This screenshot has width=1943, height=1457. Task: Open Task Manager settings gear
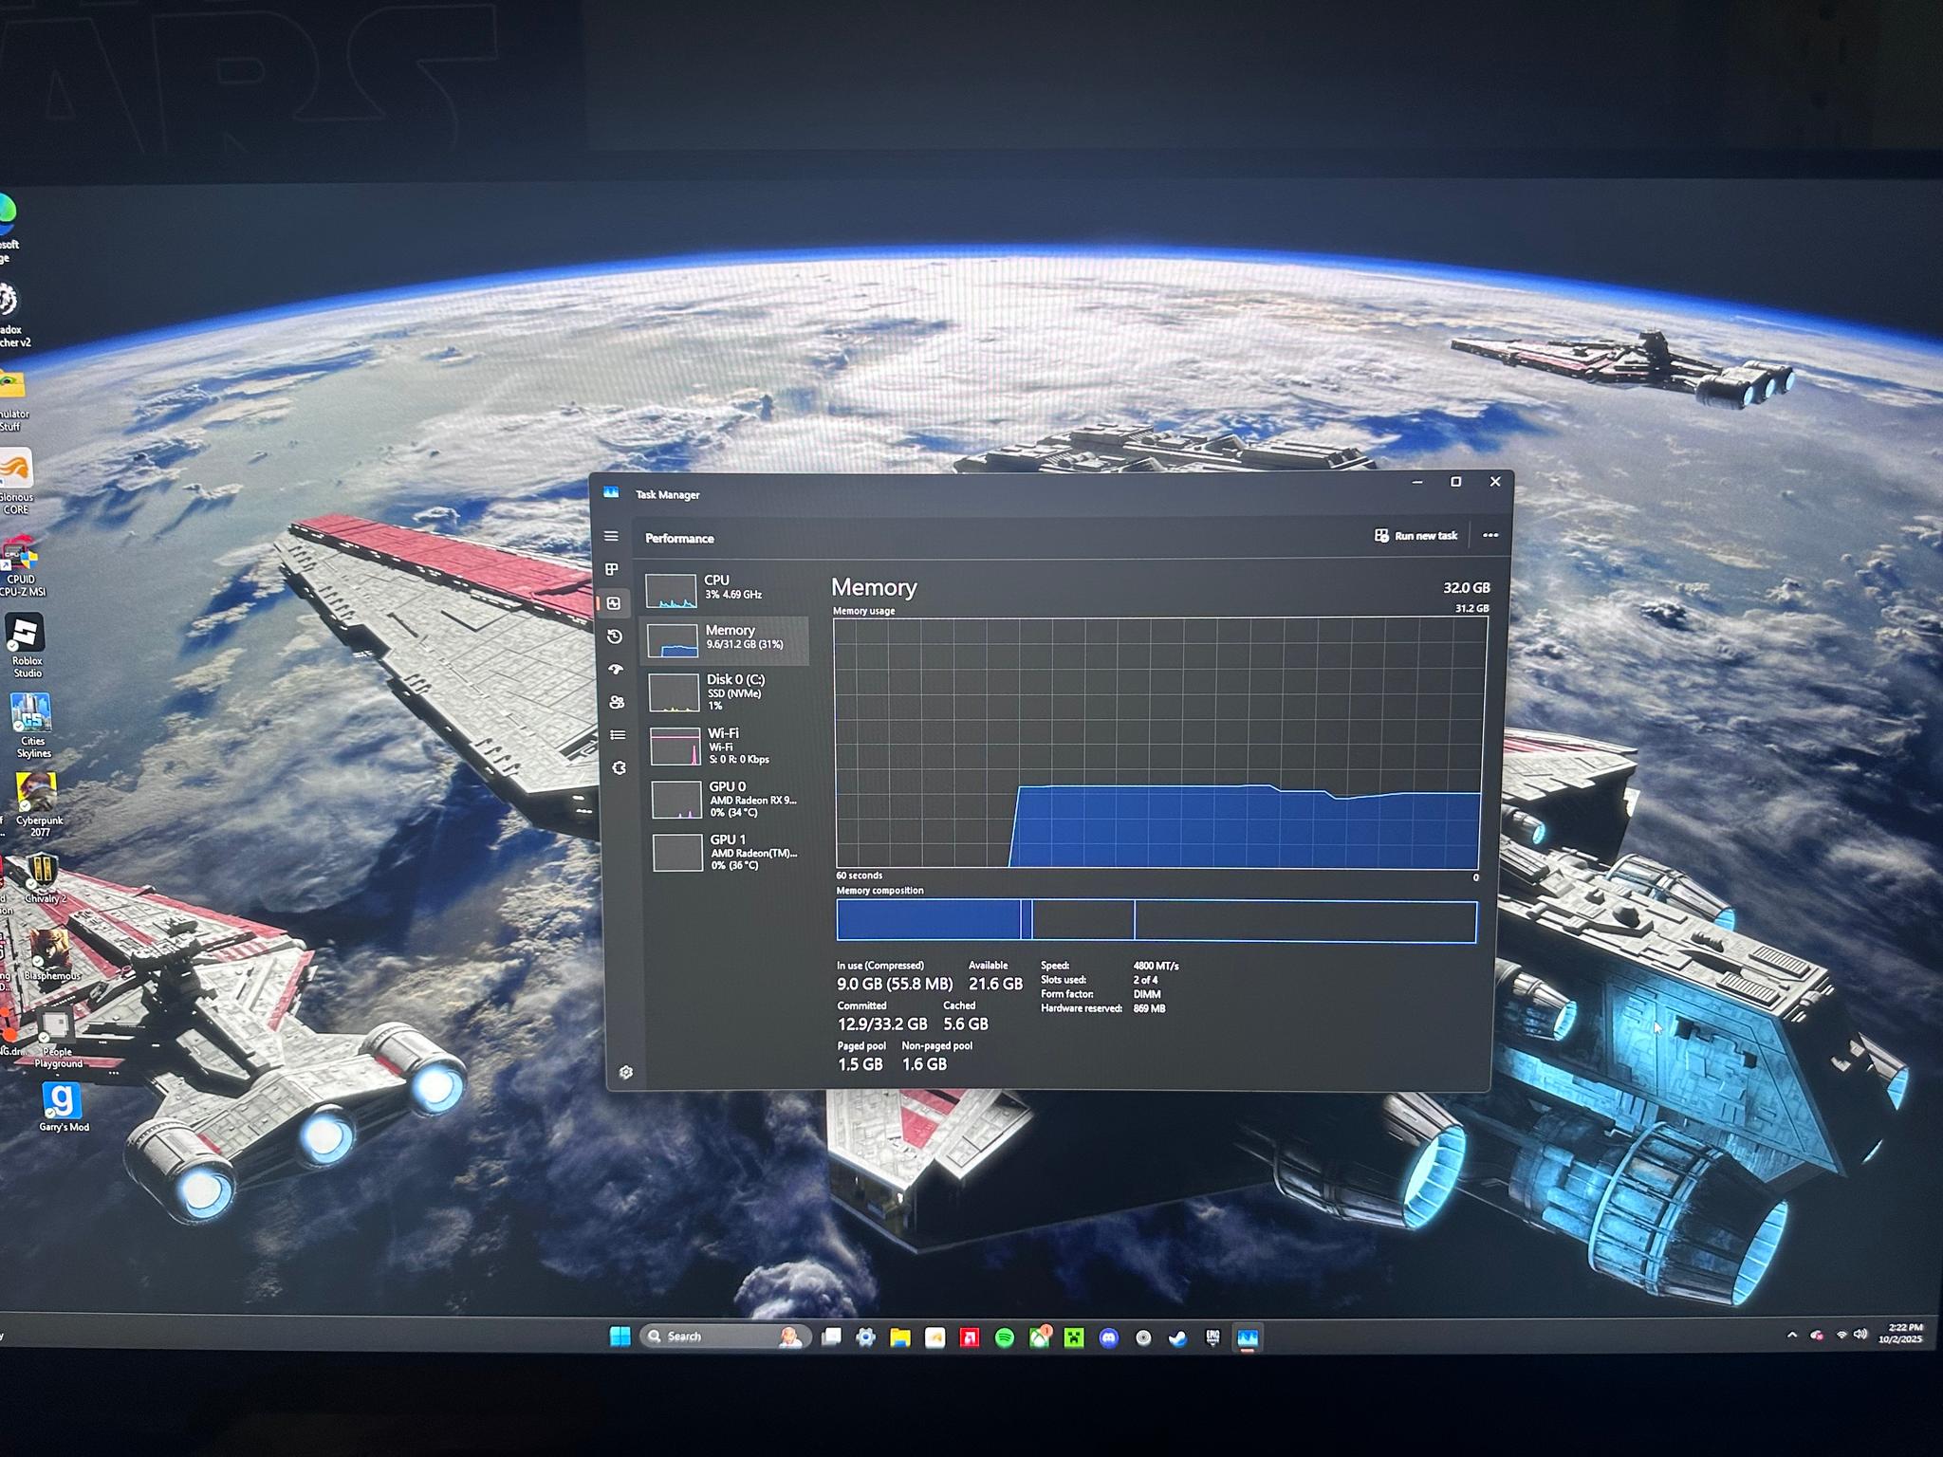(625, 1072)
